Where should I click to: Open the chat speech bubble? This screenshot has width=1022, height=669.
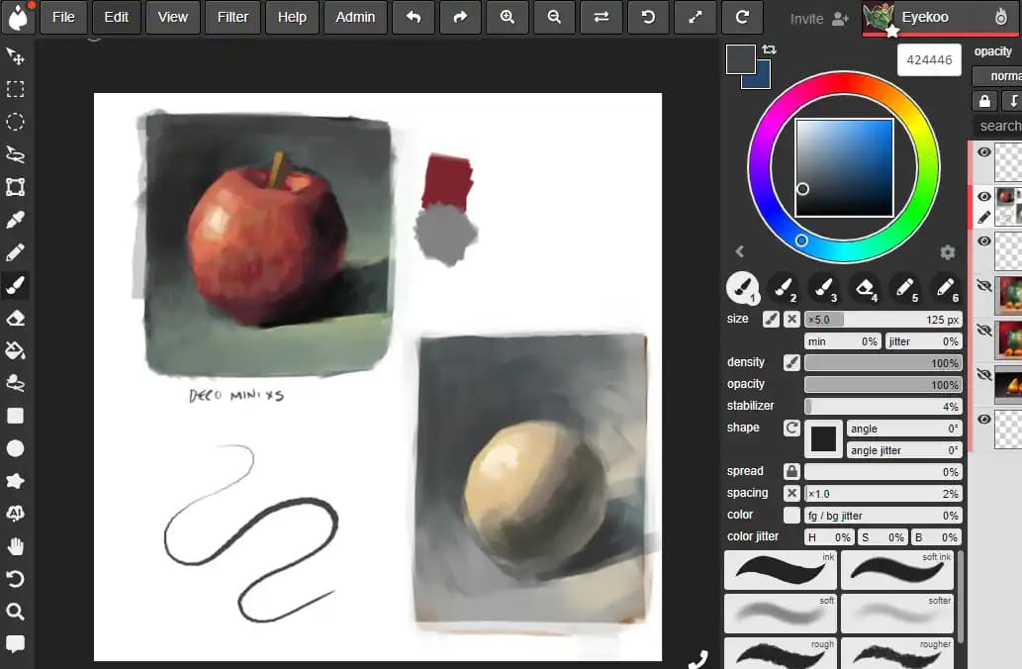(x=15, y=644)
